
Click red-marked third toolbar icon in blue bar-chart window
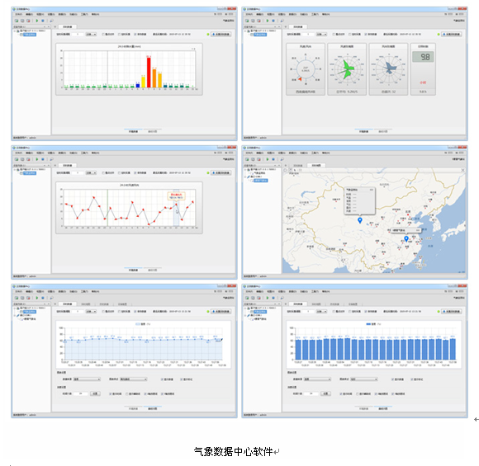(x=258, y=298)
